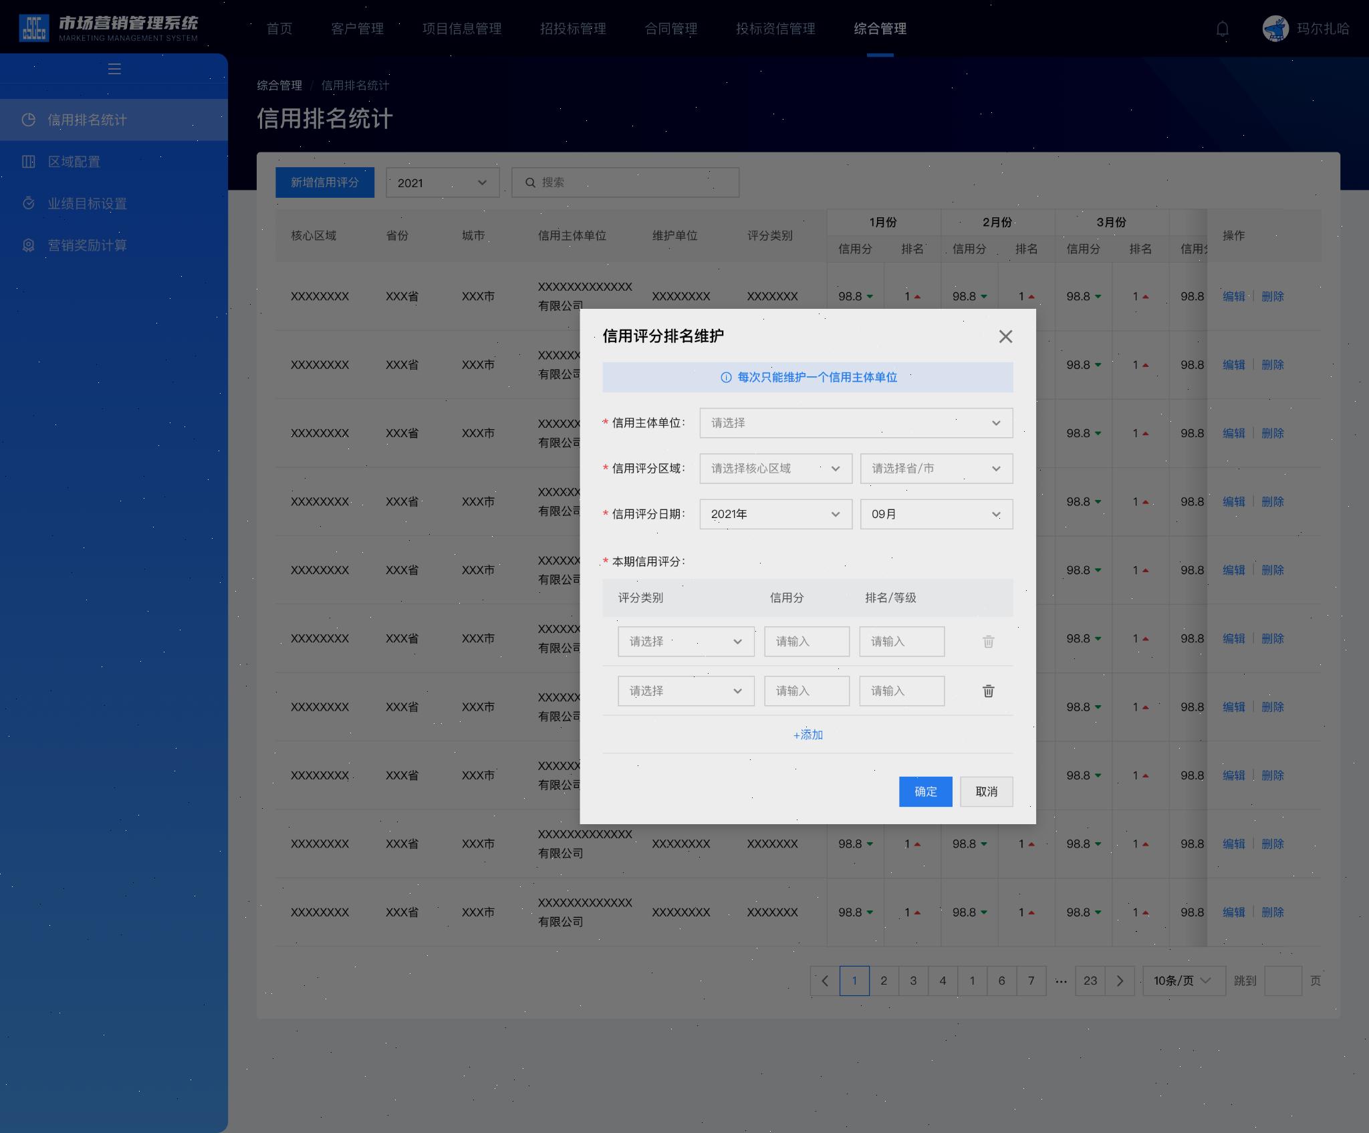This screenshot has width=1369, height=1133.
Task: Click the 营销奖励计算 sidebar icon
Action: [28, 245]
